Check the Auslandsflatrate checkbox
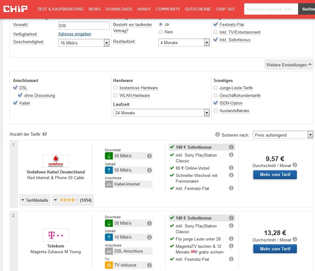This screenshot has height=271, width=315. [x=216, y=111]
